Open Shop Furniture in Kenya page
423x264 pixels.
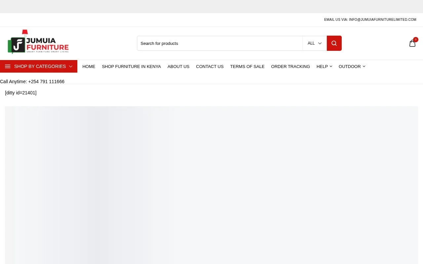(131, 66)
